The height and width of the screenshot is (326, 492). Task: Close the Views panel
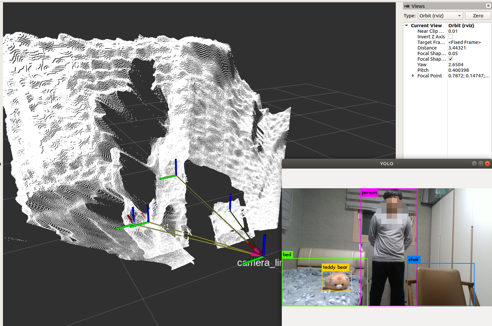488,6
